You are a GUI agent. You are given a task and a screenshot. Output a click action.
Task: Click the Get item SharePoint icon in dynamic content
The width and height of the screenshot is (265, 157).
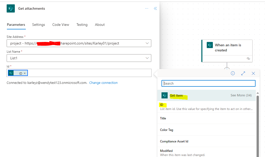pyautogui.click(x=164, y=95)
